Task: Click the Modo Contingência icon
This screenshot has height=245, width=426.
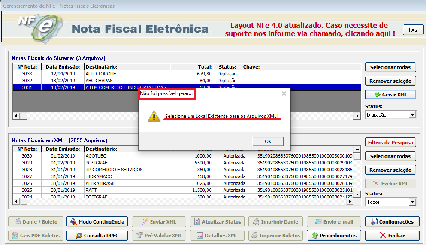Action: coord(73,222)
